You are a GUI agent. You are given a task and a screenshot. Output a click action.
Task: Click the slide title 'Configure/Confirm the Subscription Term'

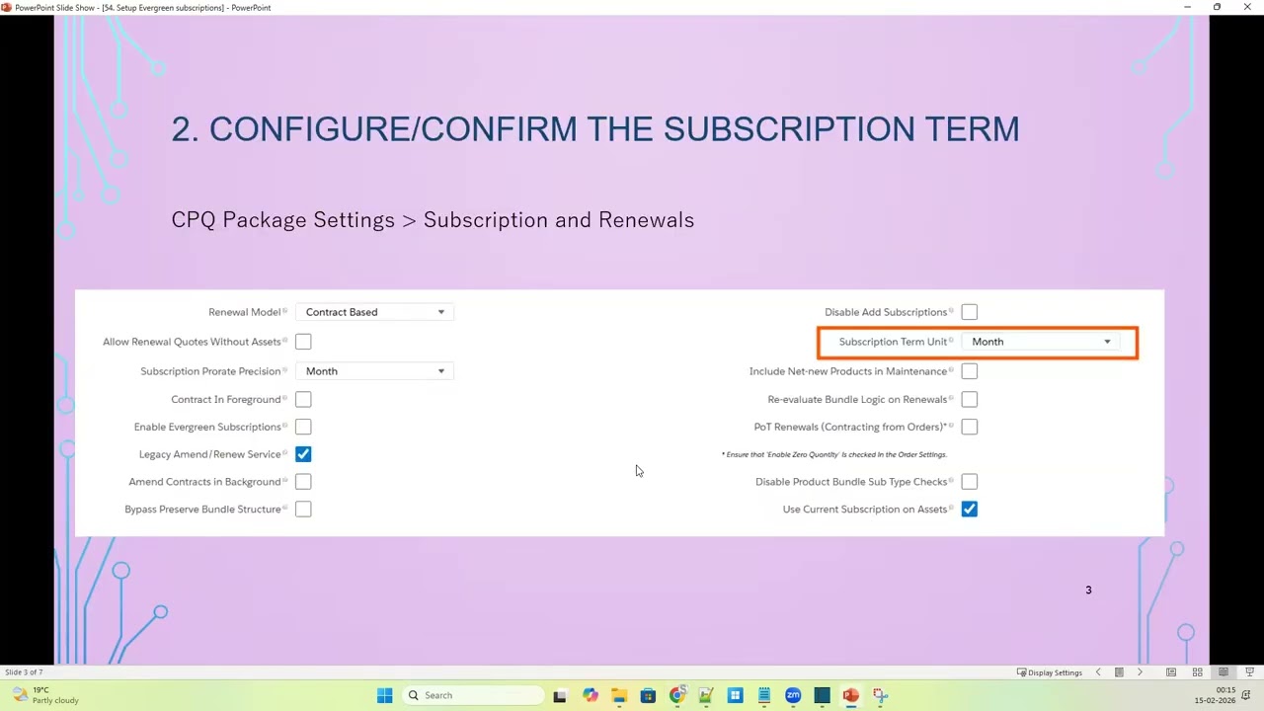point(595,128)
